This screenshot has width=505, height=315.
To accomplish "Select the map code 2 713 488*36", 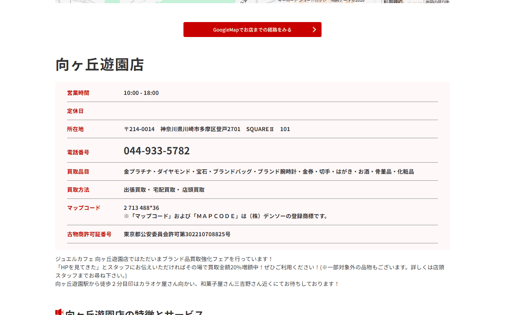I will [141, 208].
